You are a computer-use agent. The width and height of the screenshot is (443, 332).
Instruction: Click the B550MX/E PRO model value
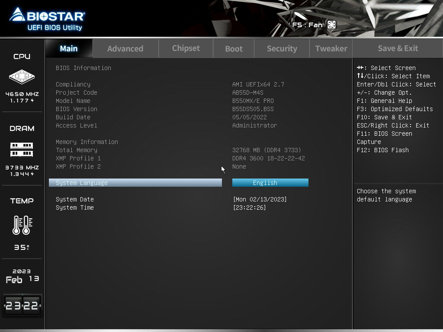point(253,101)
